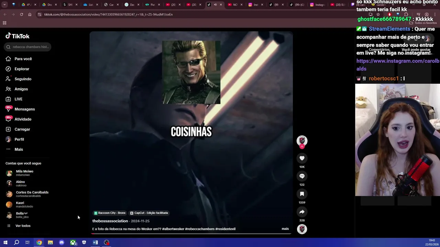The width and height of the screenshot is (440, 247).
Task: Click the TikTok URL address bar
Action: 108,14
